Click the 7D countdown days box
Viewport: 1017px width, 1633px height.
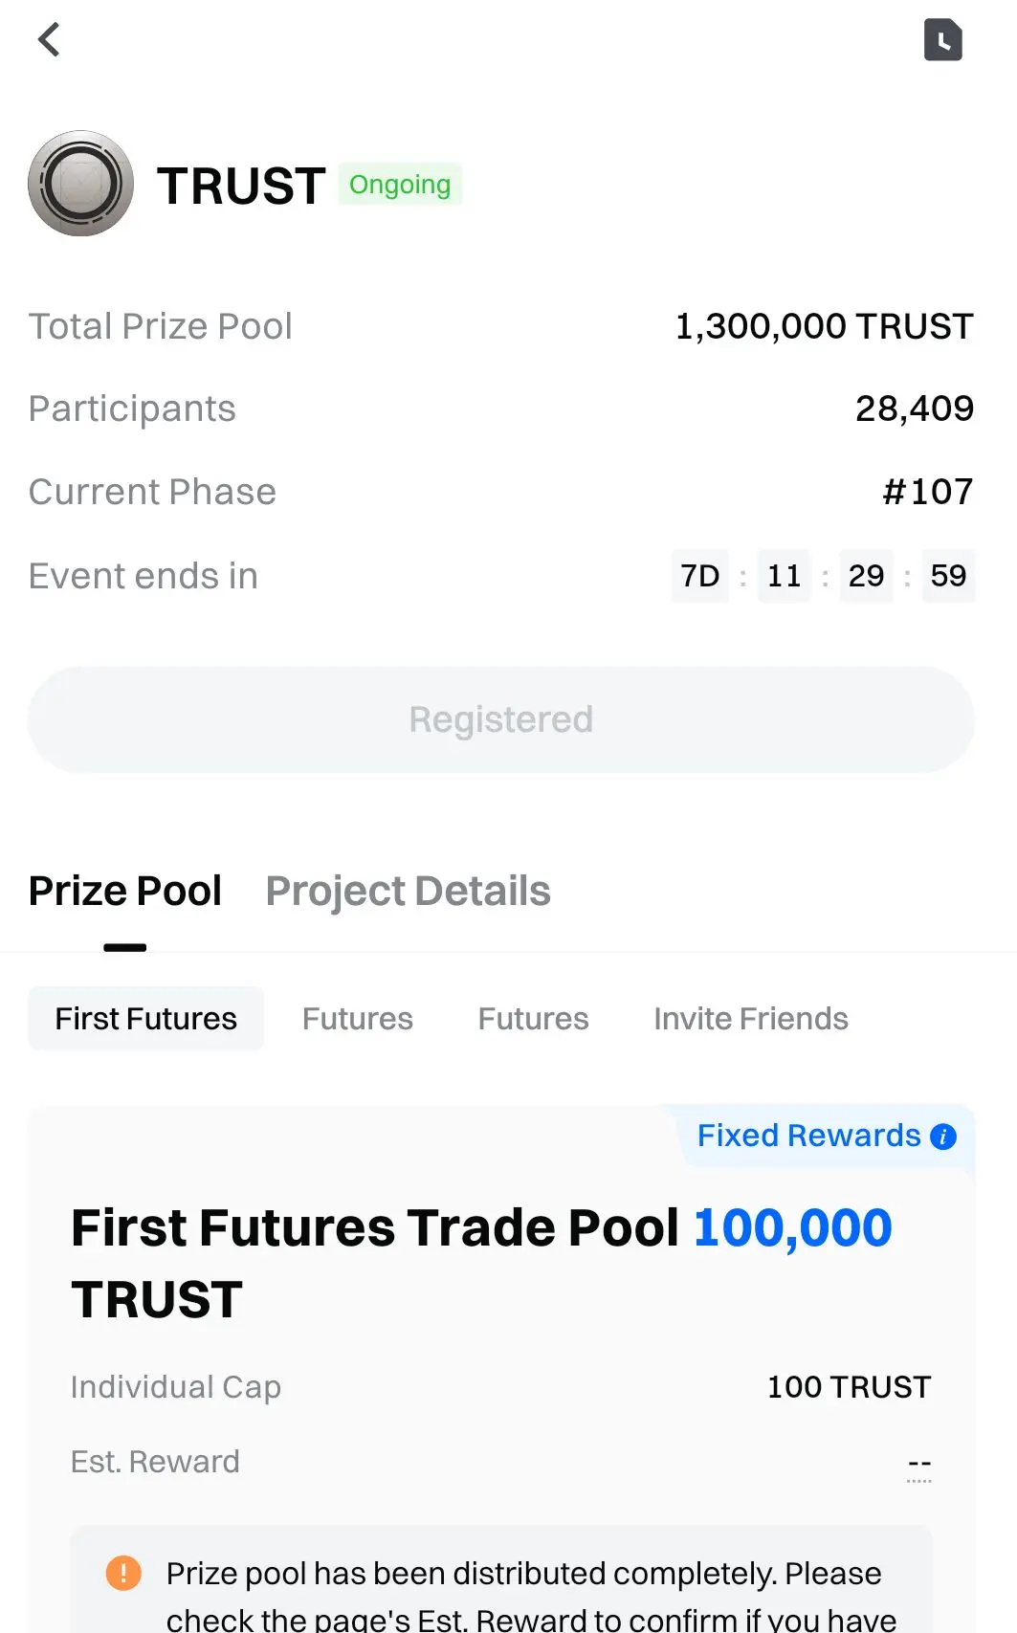coord(700,576)
